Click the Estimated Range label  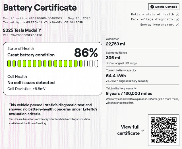(116, 53)
